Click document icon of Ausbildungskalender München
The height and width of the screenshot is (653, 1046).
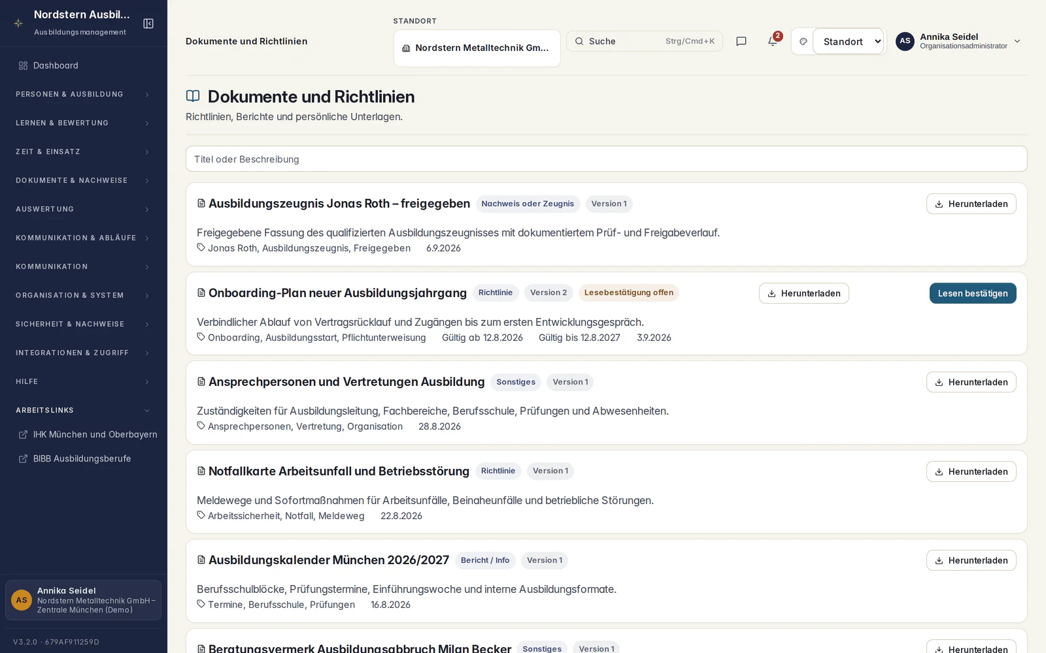point(201,560)
